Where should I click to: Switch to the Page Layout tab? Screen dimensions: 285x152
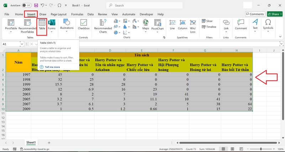pyautogui.click(x=58, y=14)
